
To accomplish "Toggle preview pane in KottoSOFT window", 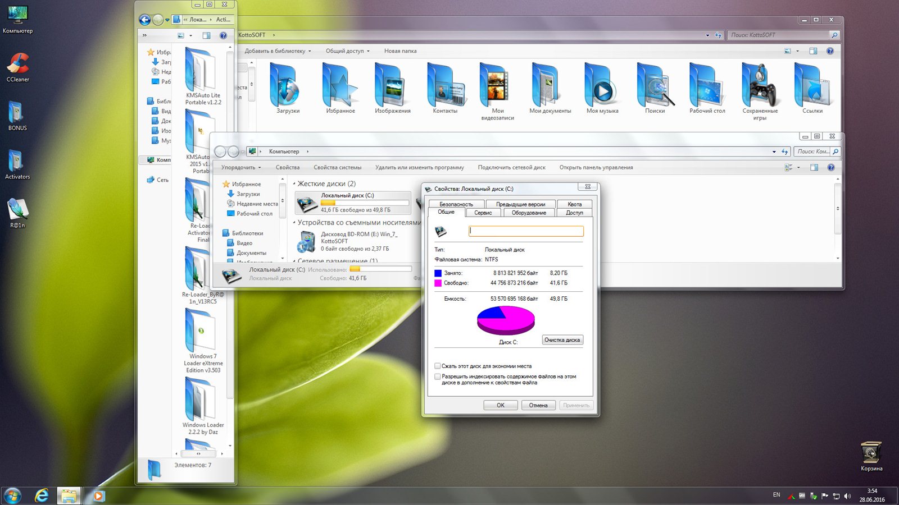I will tap(813, 51).
